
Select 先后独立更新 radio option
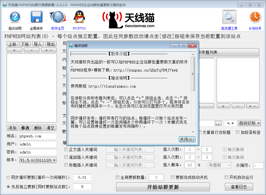8,187
